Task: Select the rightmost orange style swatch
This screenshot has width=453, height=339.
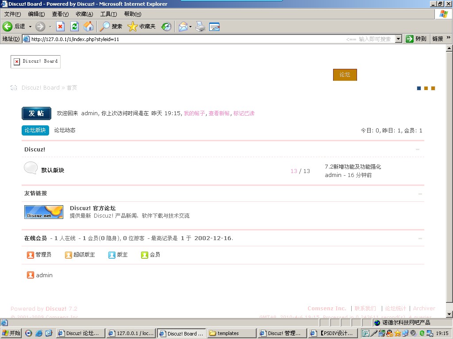Action: (433, 88)
